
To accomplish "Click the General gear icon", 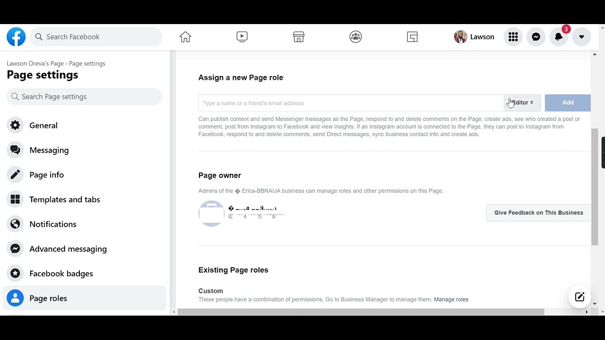I will click(x=15, y=126).
